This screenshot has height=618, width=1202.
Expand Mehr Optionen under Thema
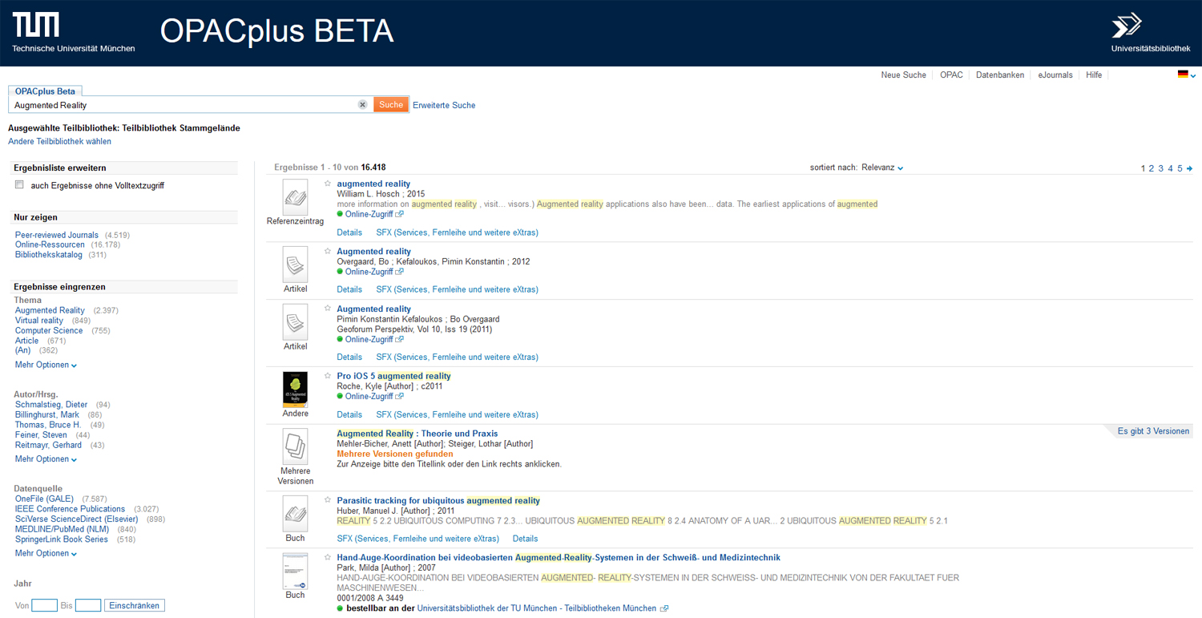click(46, 365)
